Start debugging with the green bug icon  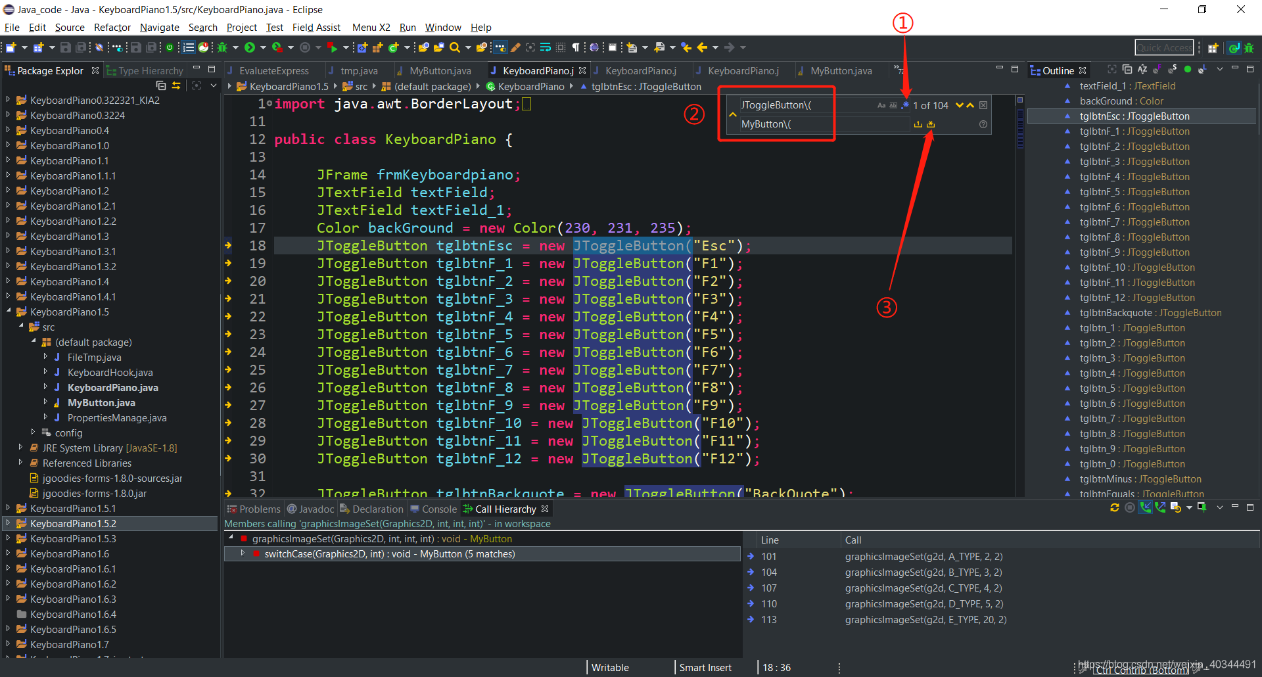coord(222,47)
